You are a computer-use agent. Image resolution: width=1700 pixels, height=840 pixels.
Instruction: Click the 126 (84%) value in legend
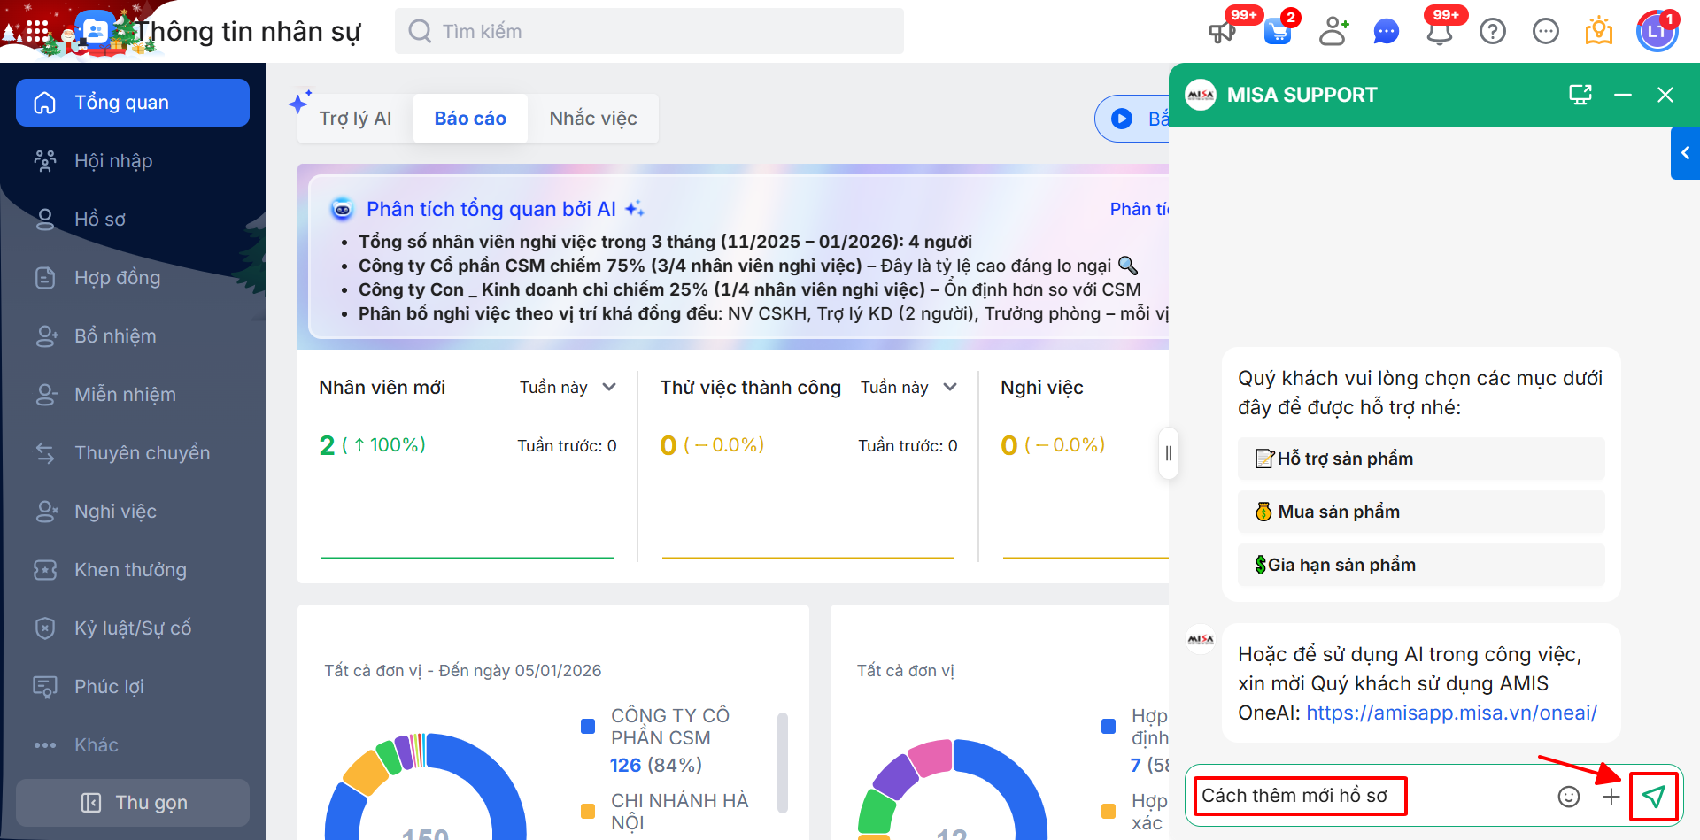pyautogui.click(x=656, y=765)
